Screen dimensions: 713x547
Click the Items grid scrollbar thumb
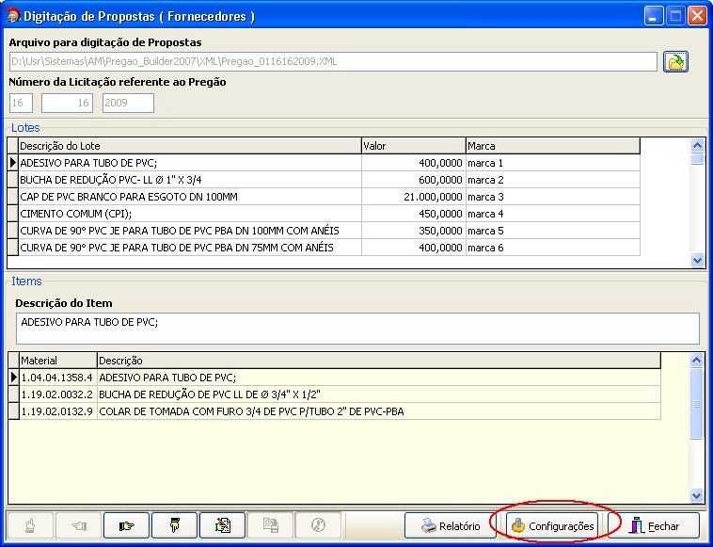pyautogui.click(x=696, y=404)
